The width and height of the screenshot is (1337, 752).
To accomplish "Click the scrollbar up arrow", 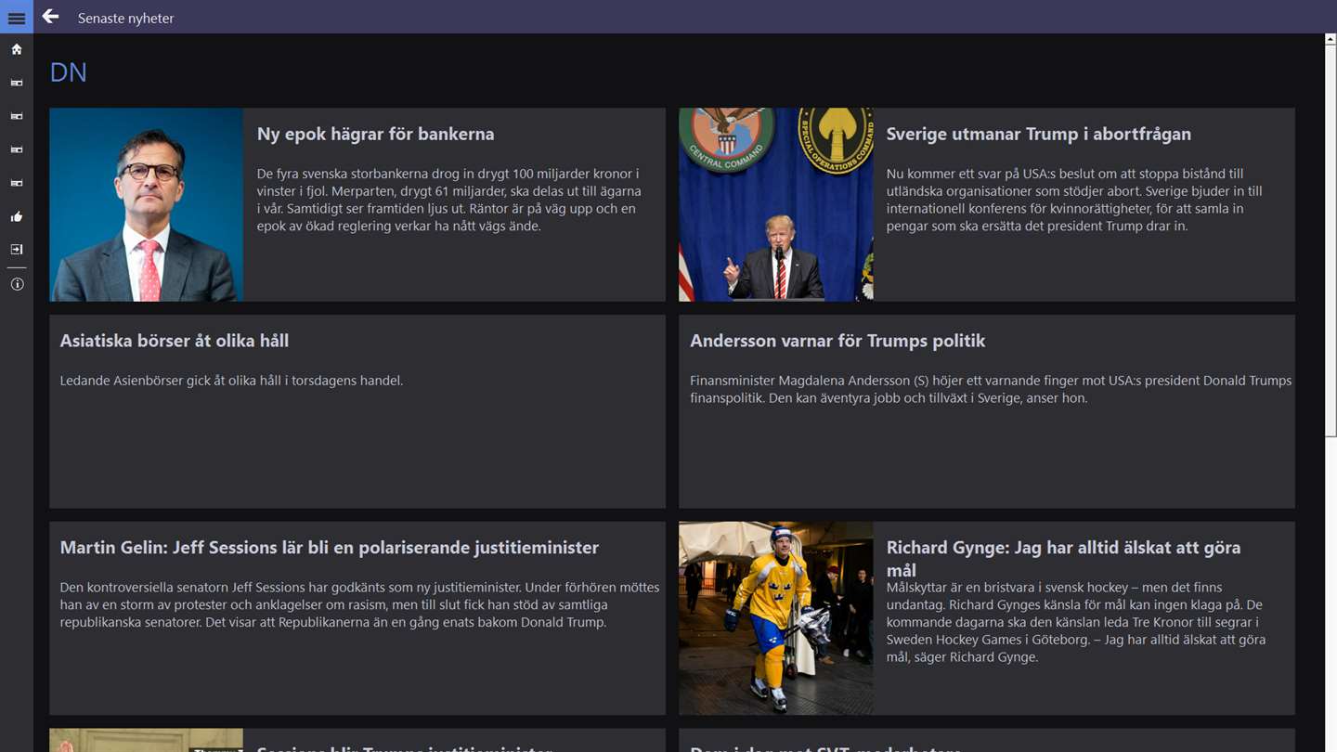I will (x=1331, y=40).
